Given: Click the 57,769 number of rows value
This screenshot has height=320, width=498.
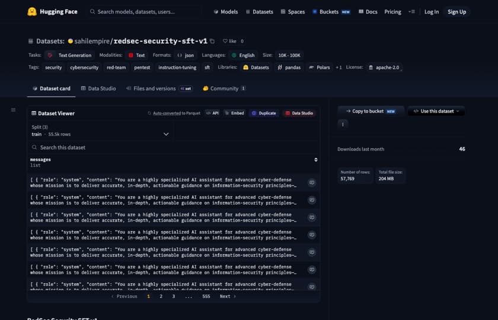Looking at the screenshot, I should point(347,179).
